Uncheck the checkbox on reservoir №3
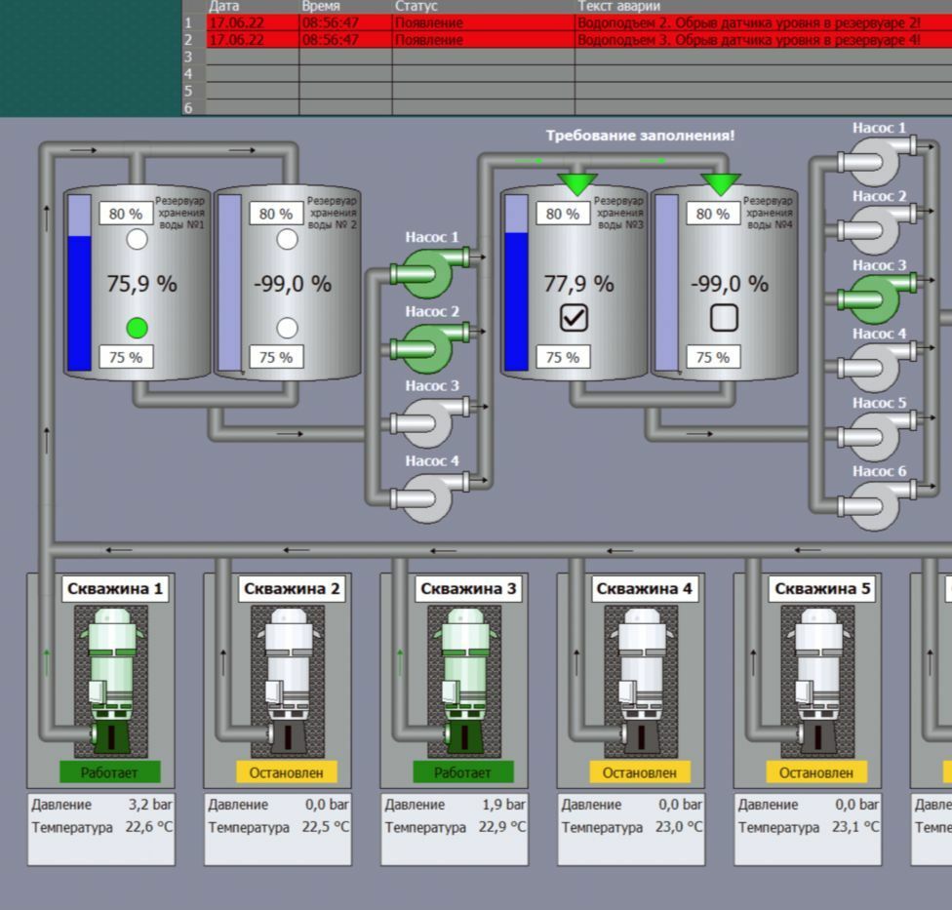 point(574,318)
